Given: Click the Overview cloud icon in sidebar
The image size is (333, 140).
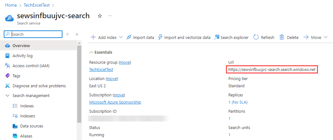Looking at the screenshot, I should 8,46.
